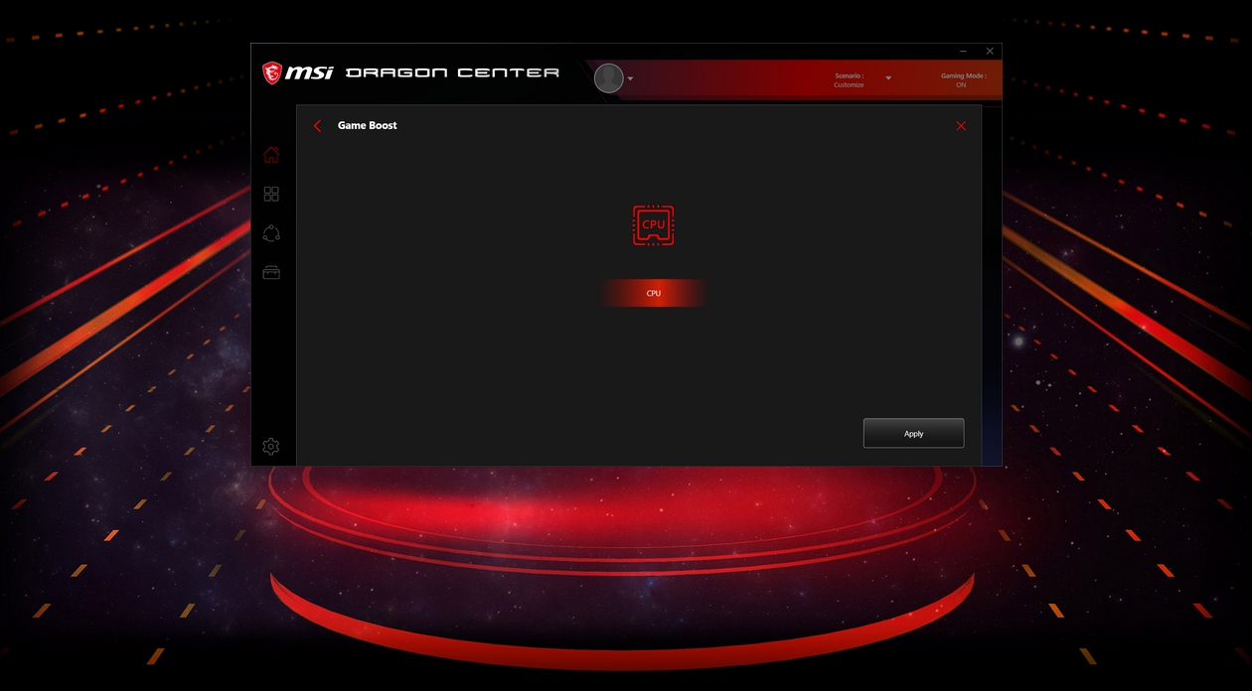This screenshot has width=1252, height=691.
Task: Expand the arrow beside the profile avatar
Action: pos(631,78)
